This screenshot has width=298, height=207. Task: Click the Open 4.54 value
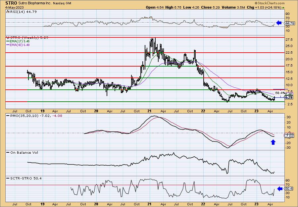pyautogui.click(x=155, y=7)
